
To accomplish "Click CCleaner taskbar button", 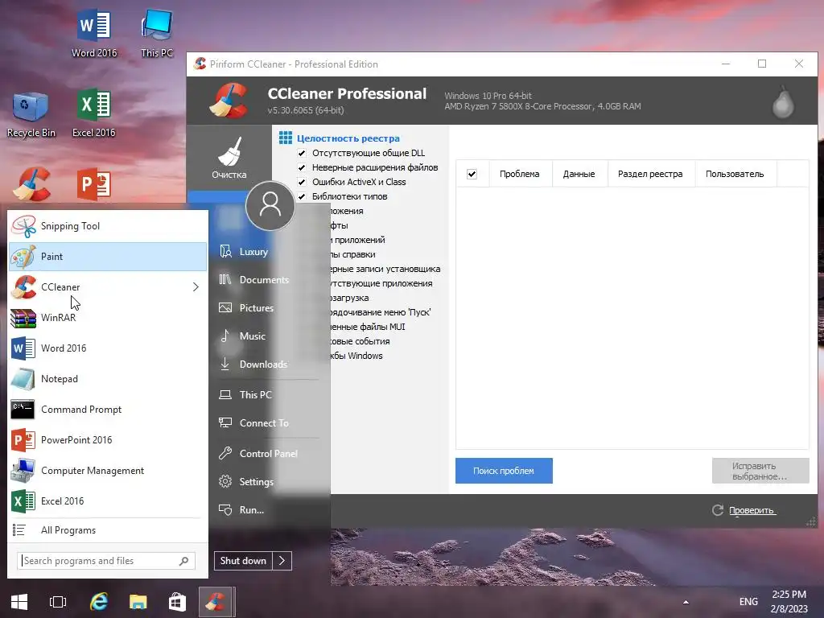I will (x=216, y=602).
